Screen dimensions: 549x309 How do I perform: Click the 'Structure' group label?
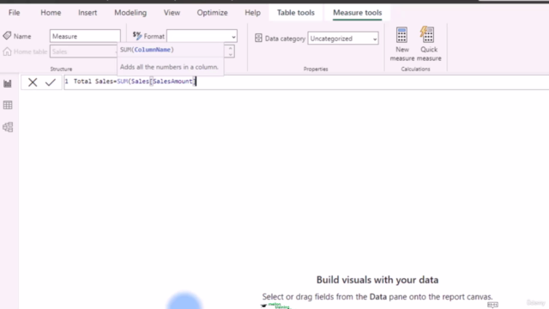[x=61, y=69]
